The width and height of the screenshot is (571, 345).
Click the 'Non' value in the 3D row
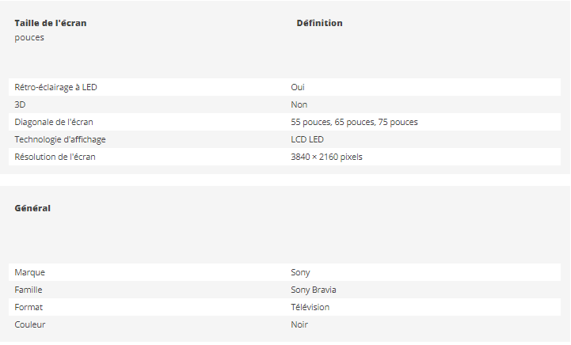(x=299, y=104)
